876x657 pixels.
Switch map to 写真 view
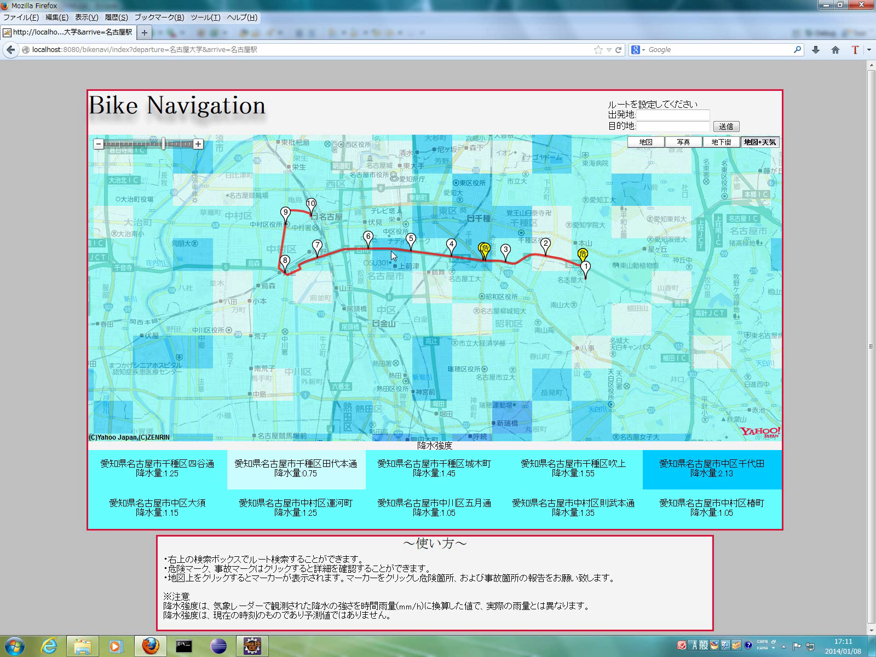pos(683,142)
